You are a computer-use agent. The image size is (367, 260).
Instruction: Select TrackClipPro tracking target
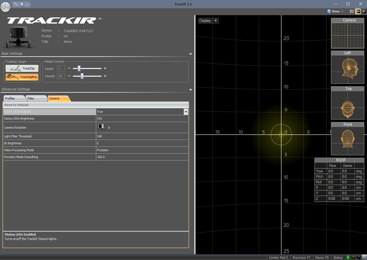[22, 77]
